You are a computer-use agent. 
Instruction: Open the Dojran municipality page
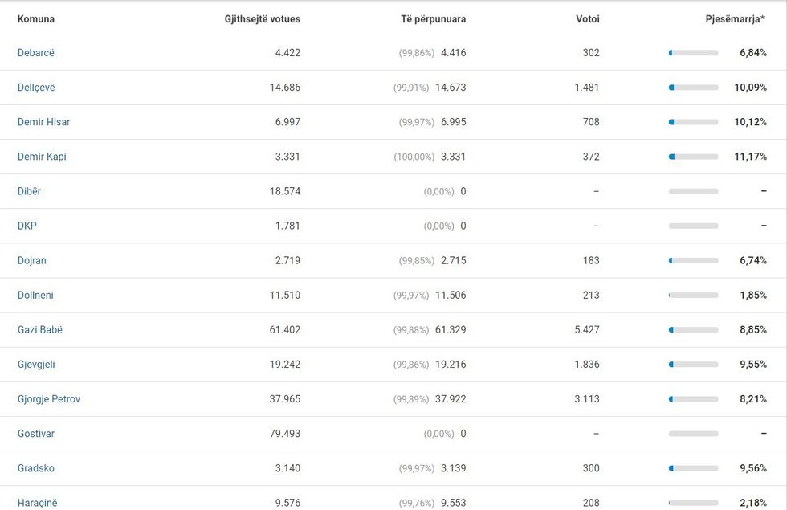32,260
